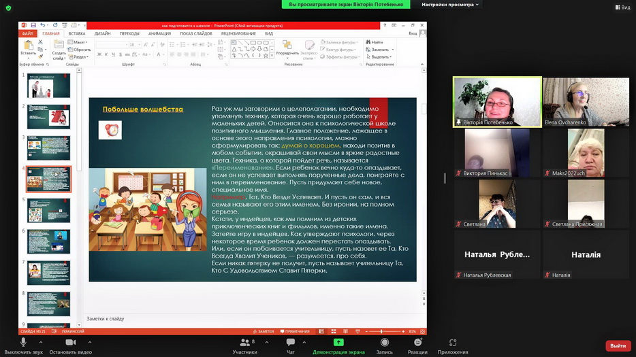This screenshot has height=357, width=636.
Task: Expand audio options arrow next to microphone
Action: tap(40, 342)
